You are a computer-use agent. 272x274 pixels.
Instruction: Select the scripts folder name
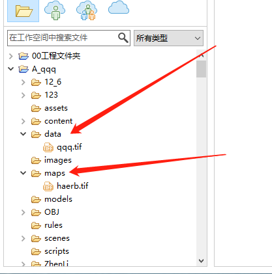click(x=57, y=251)
